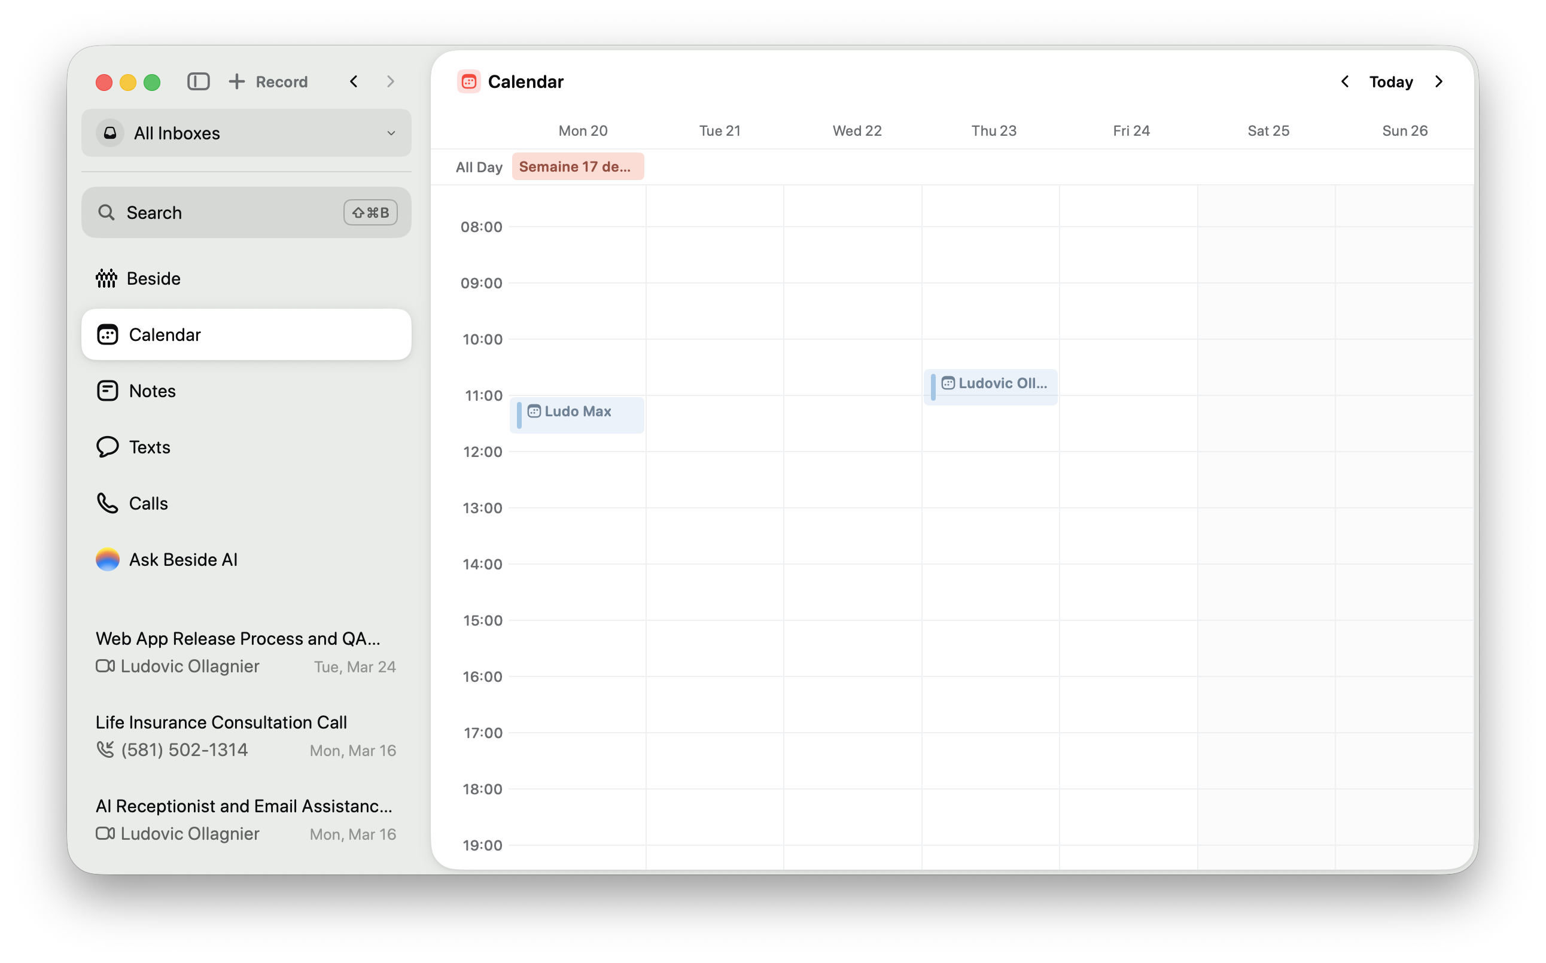Select the Calendar sidebar item

coord(246,334)
